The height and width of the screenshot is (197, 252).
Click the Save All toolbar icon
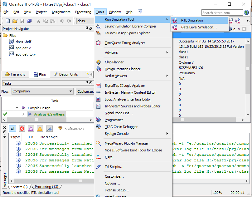[x=29, y=21]
